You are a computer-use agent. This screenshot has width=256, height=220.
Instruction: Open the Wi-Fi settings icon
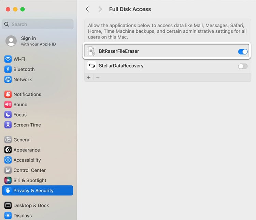click(8, 59)
